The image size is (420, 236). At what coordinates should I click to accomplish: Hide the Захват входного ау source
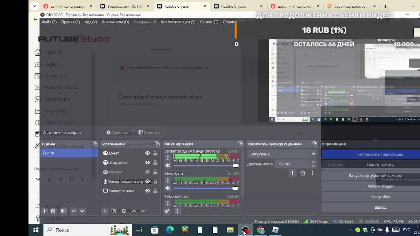tap(148, 181)
